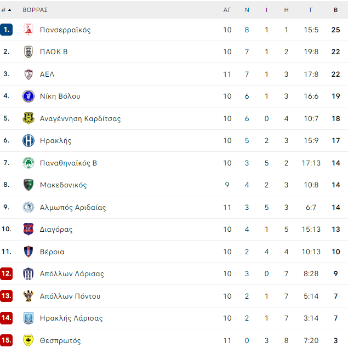Open the ΠΑΟΚ Β crest icon
348x348 pixels.
(28, 52)
